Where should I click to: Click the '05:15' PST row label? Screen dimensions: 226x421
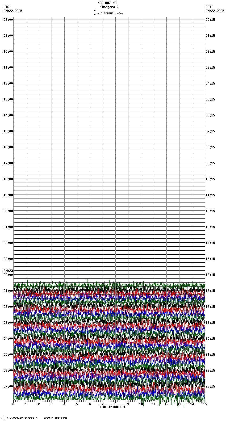210,99
